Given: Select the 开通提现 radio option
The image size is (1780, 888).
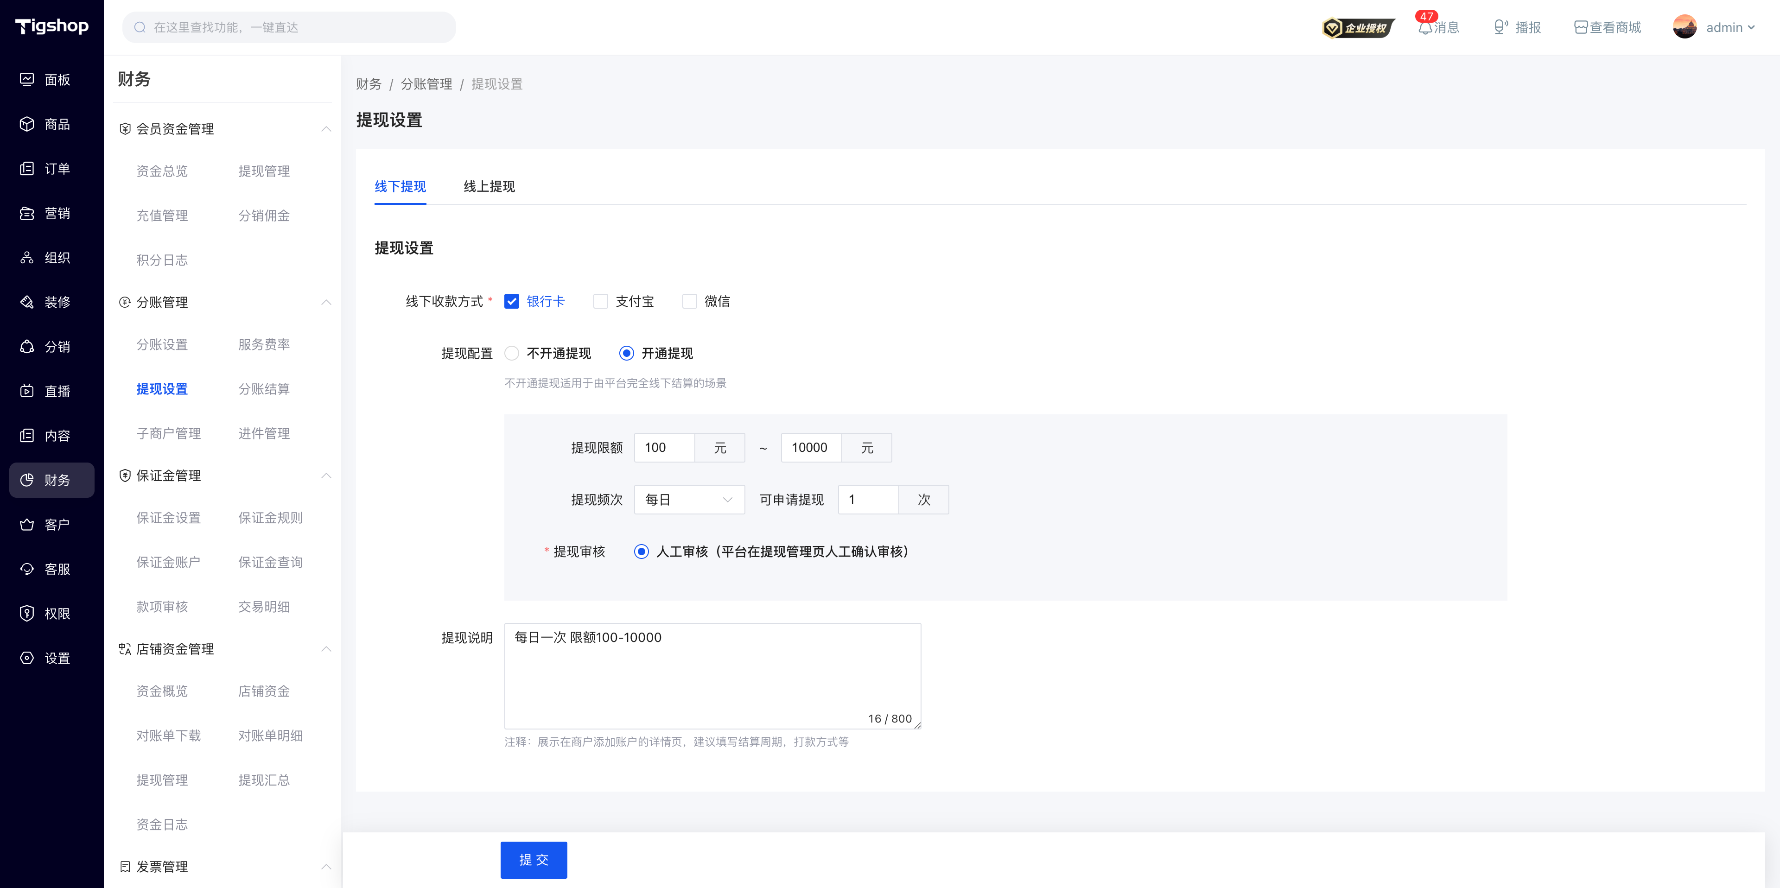Looking at the screenshot, I should pos(626,353).
